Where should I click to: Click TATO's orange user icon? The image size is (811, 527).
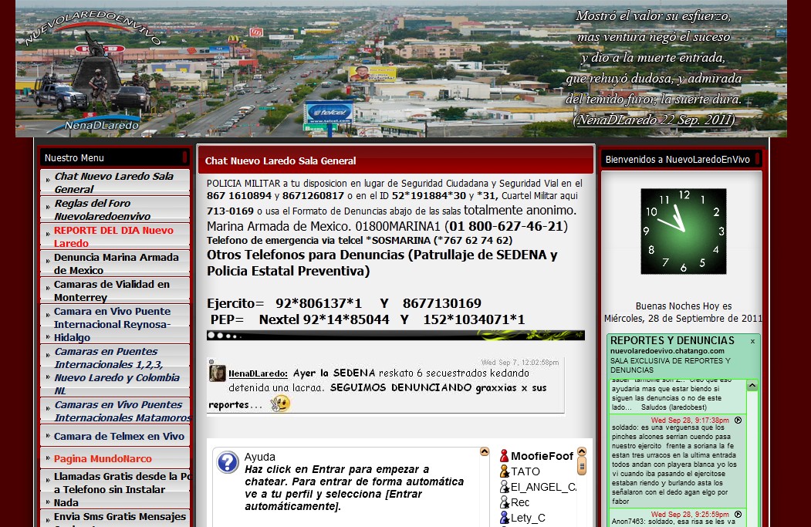tap(504, 471)
